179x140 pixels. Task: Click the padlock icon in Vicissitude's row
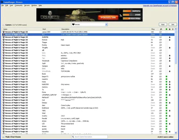(170, 61)
